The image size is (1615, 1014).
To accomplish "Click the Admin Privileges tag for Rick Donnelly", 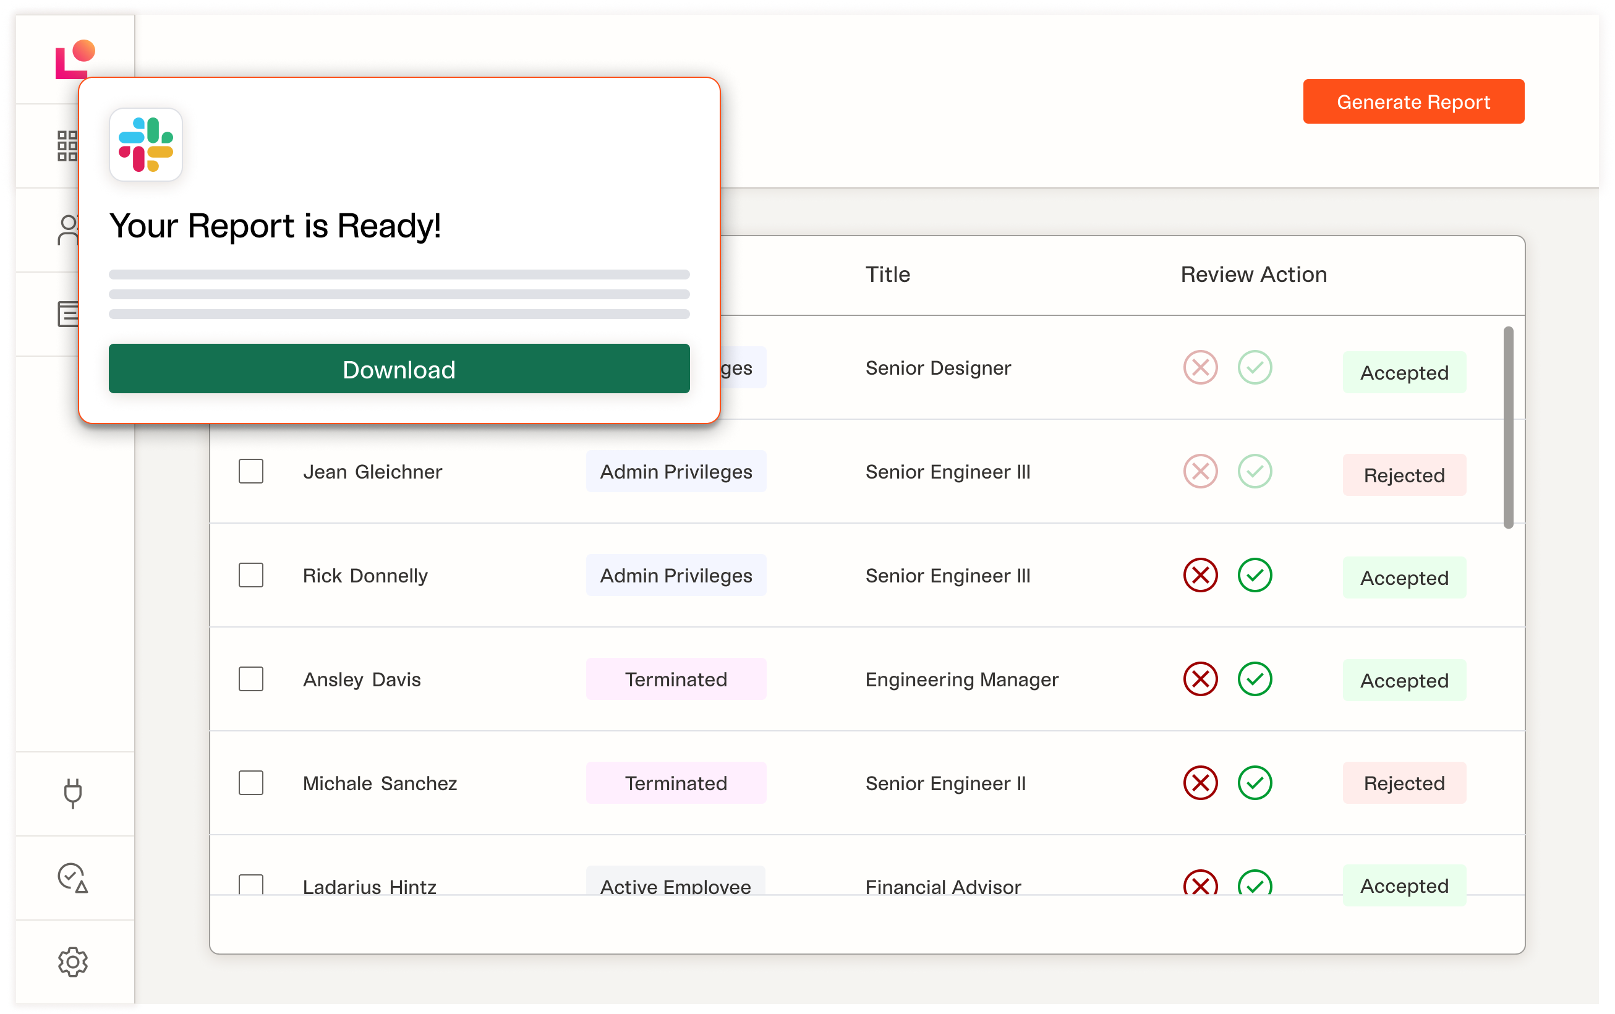I will [x=675, y=576].
